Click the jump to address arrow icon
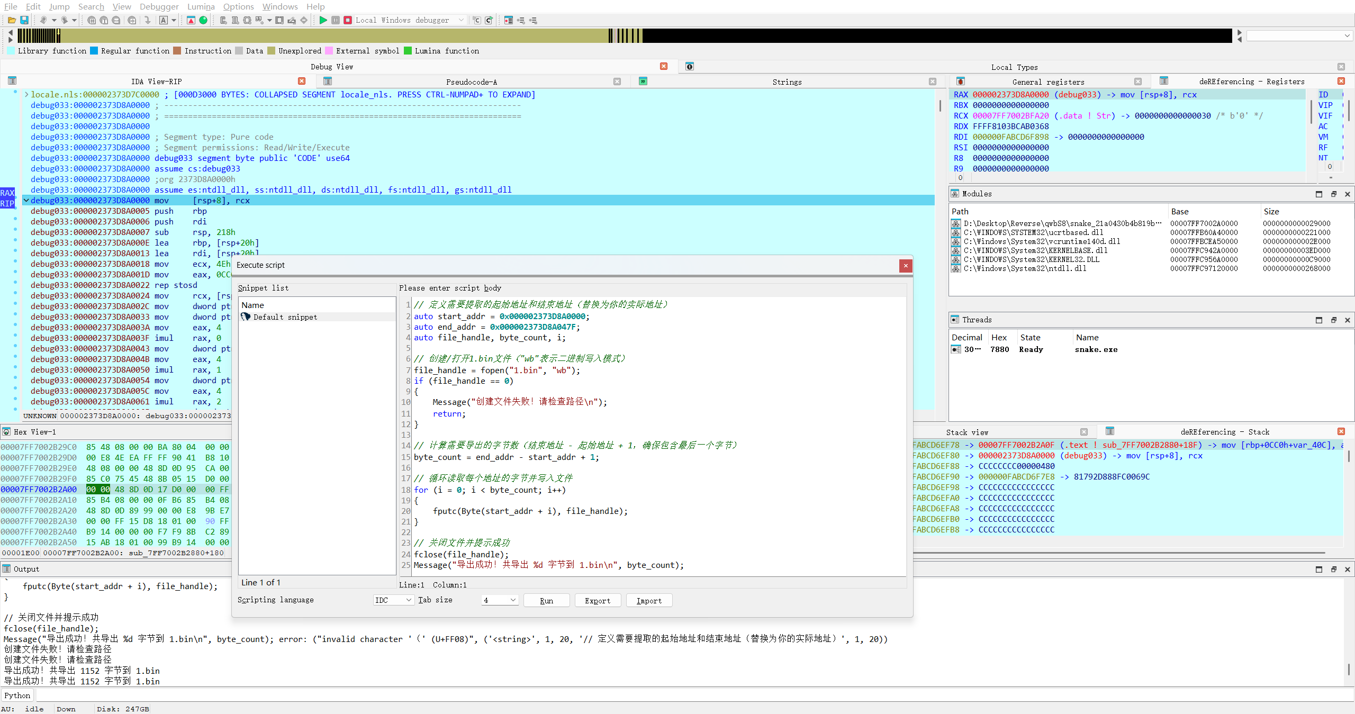The width and height of the screenshot is (1355, 714). click(148, 20)
